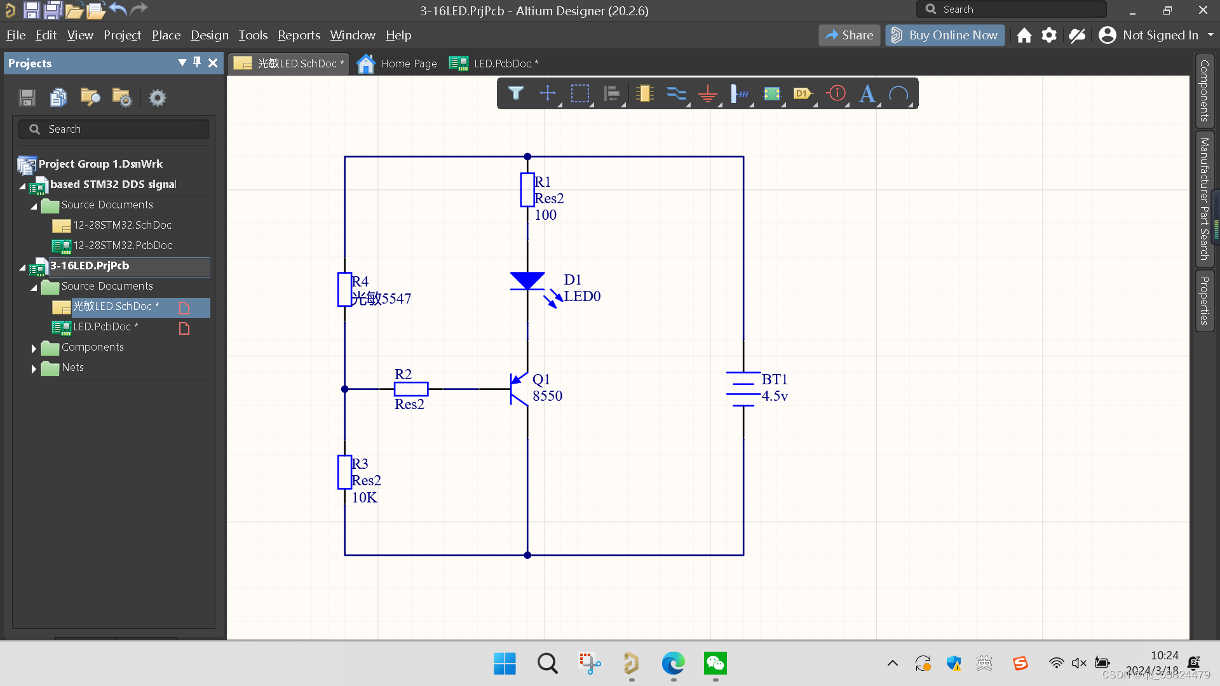Open WeChat from the taskbar
1220x686 pixels.
pos(715,664)
